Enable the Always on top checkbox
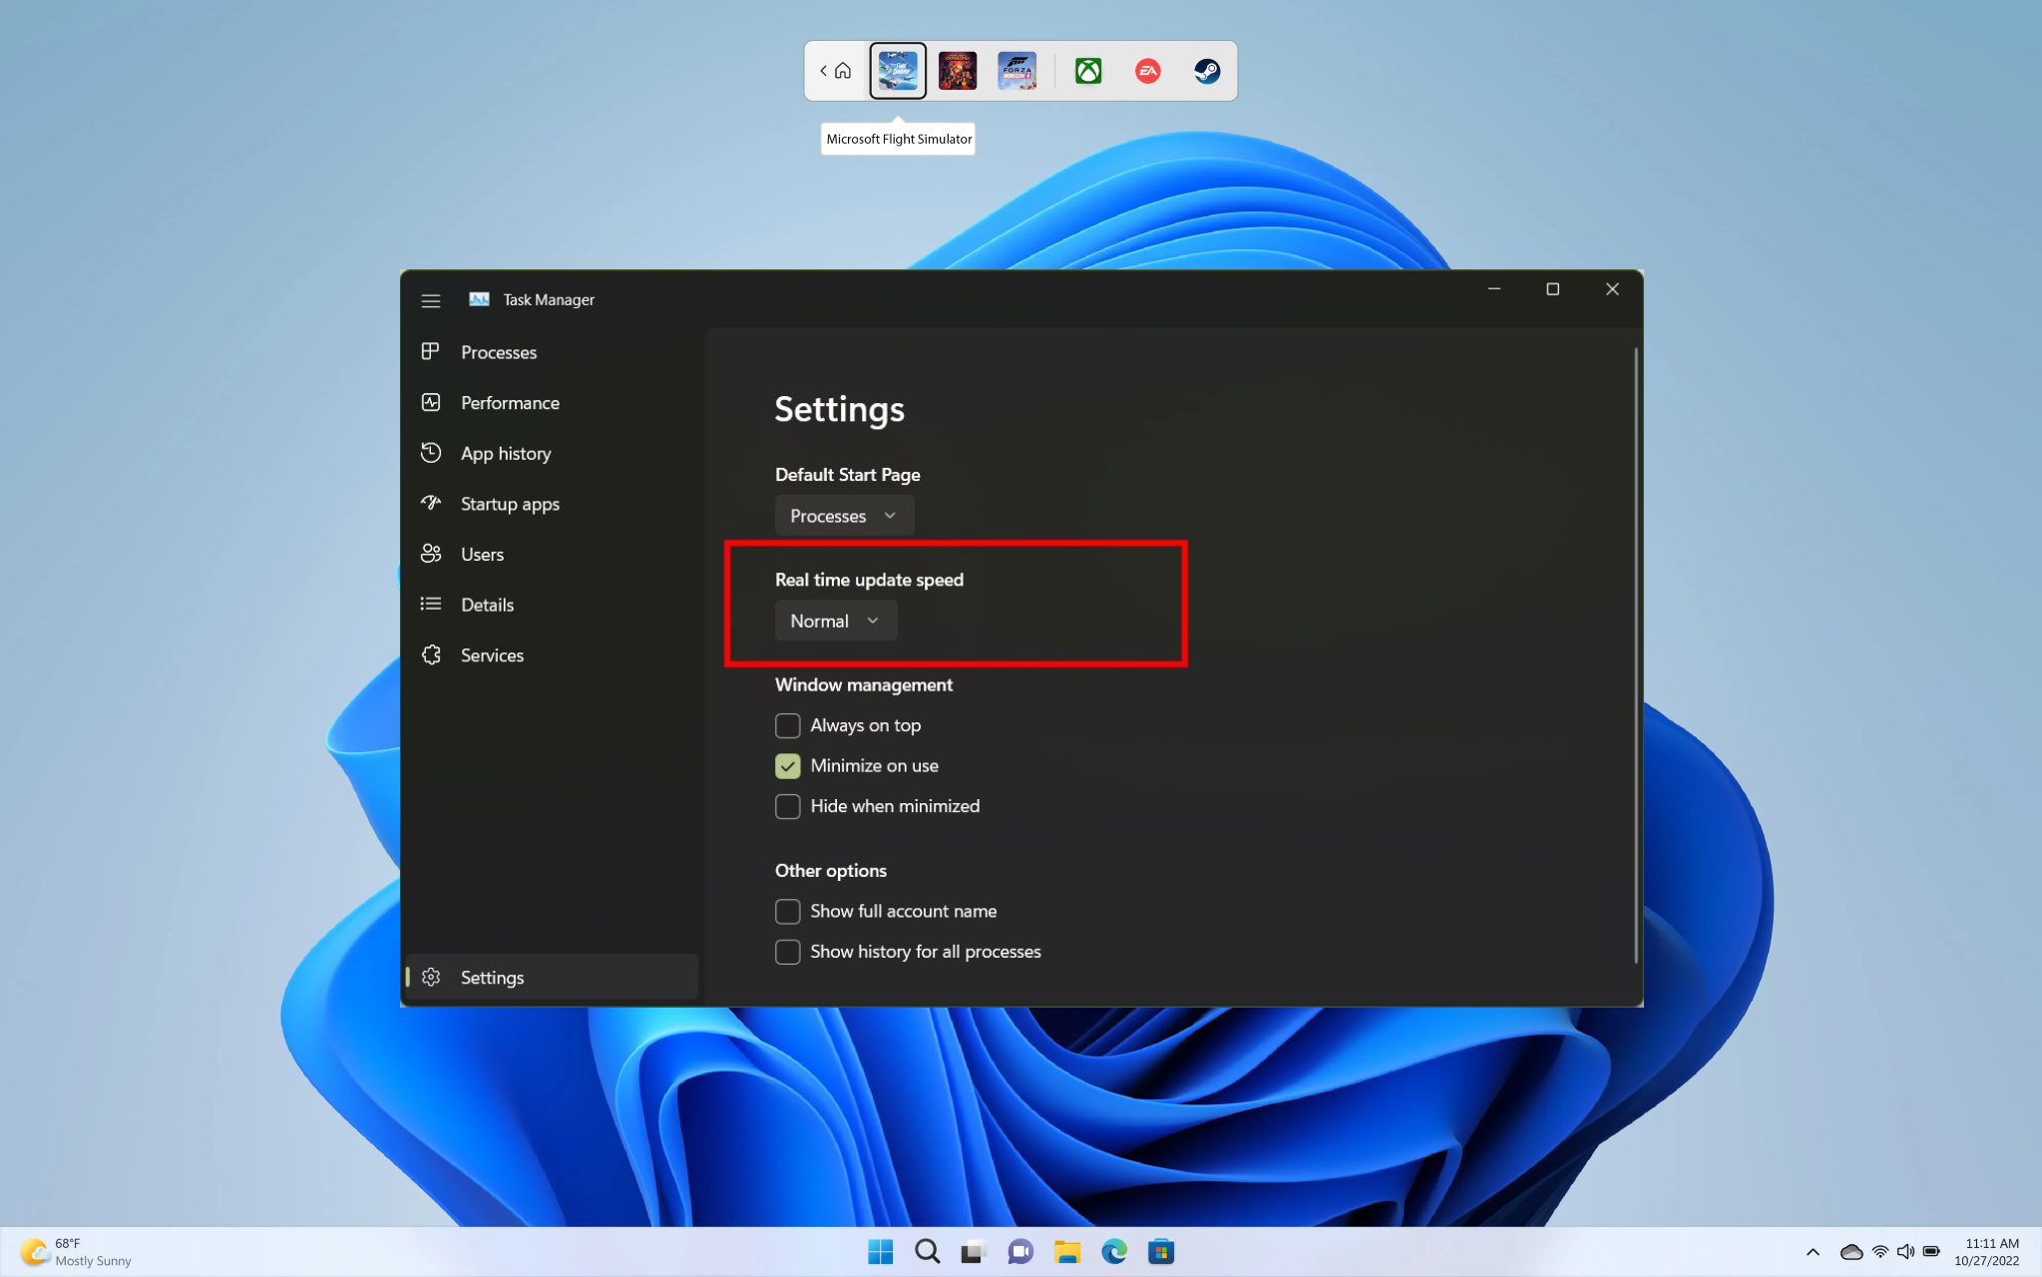The height and width of the screenshot is (1277, 2042). [788, 725]
